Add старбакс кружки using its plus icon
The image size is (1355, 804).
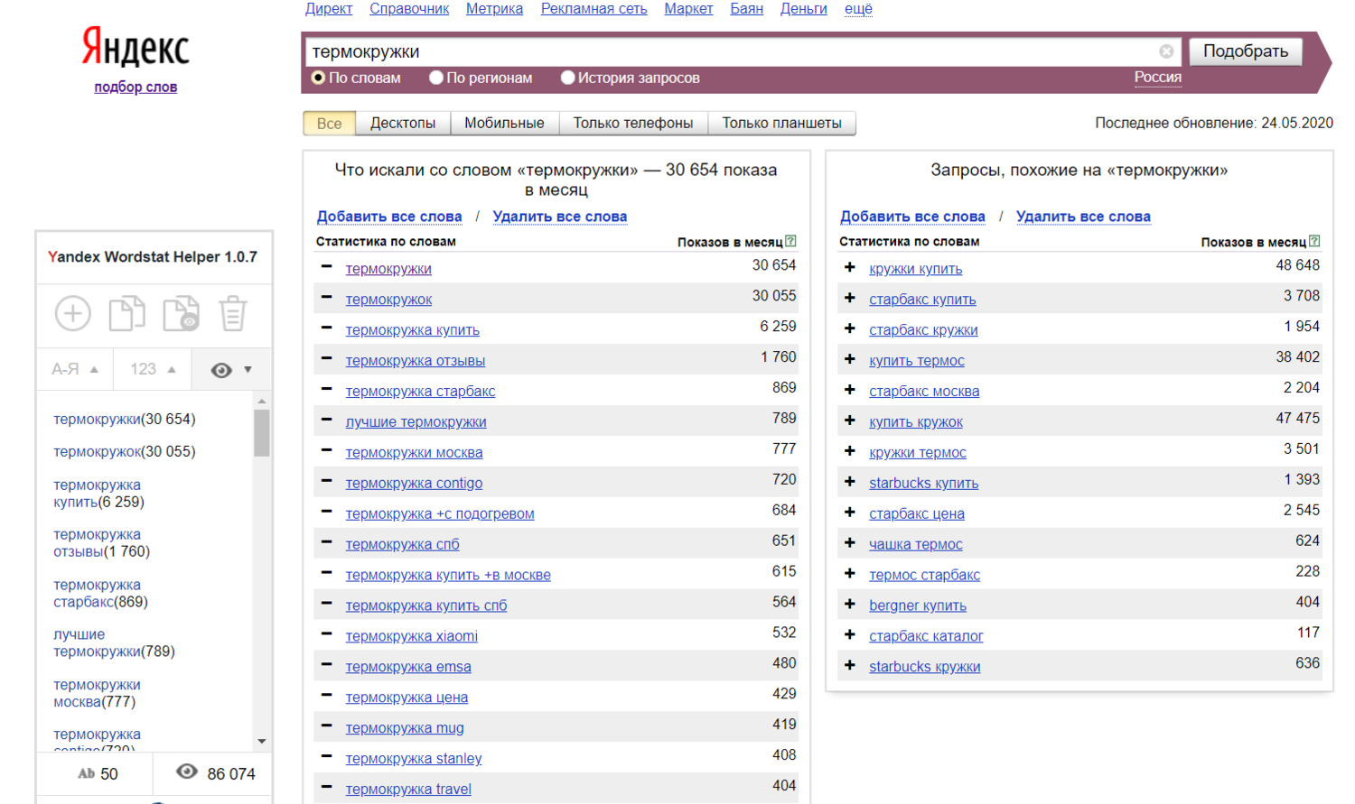[849, 328]
